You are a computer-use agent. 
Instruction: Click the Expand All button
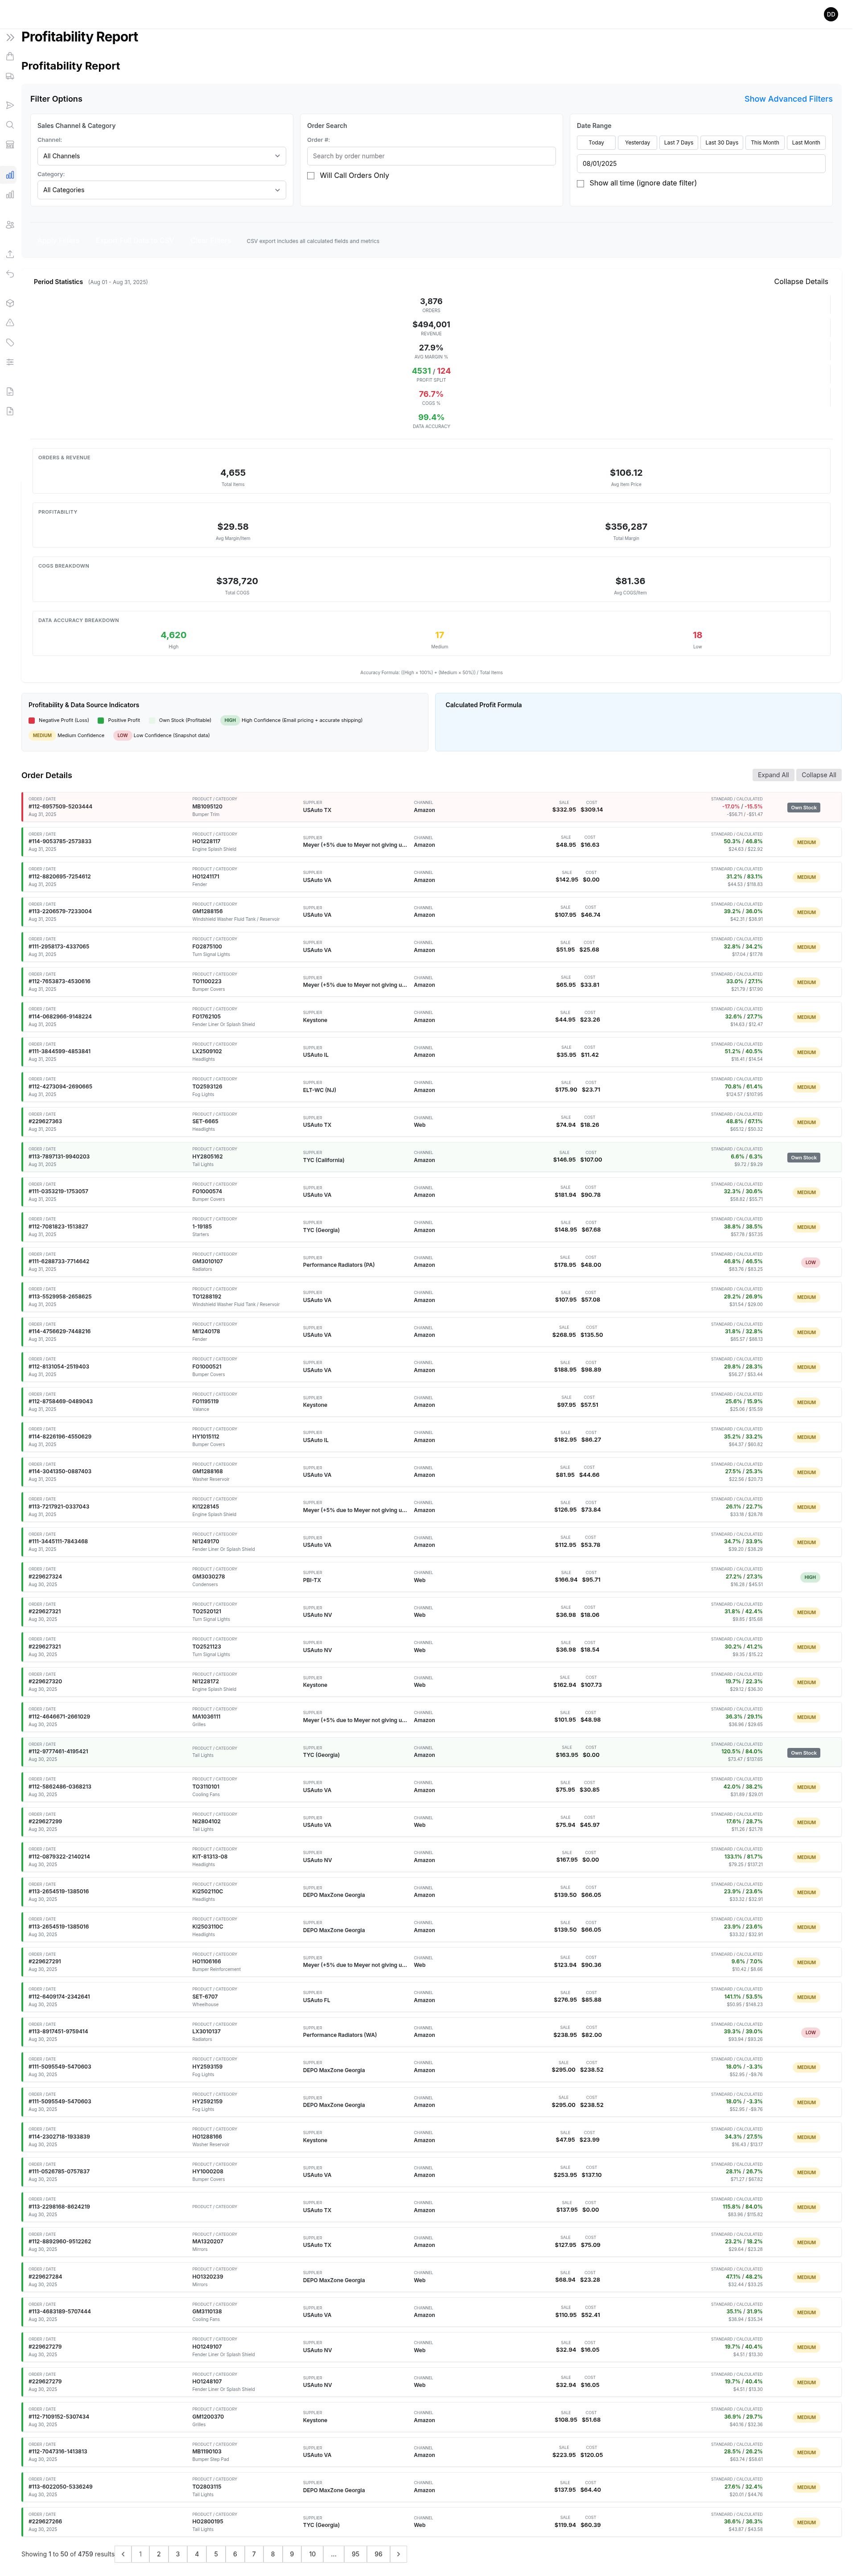tap(773, 775)
